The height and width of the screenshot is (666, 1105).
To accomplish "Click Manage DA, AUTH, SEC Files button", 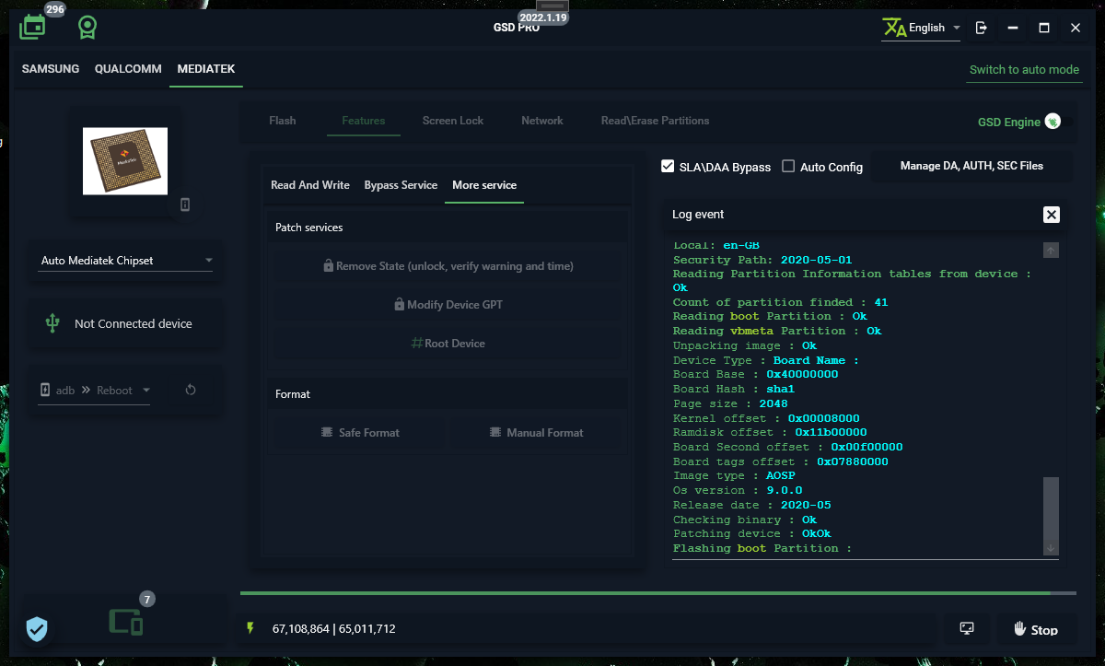I will pos(971,166).
